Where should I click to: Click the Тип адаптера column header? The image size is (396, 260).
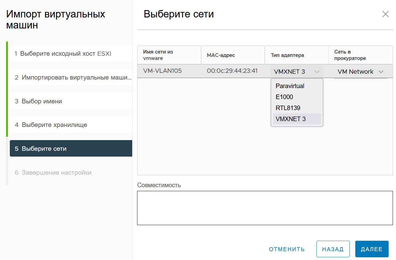coord(297,55)
